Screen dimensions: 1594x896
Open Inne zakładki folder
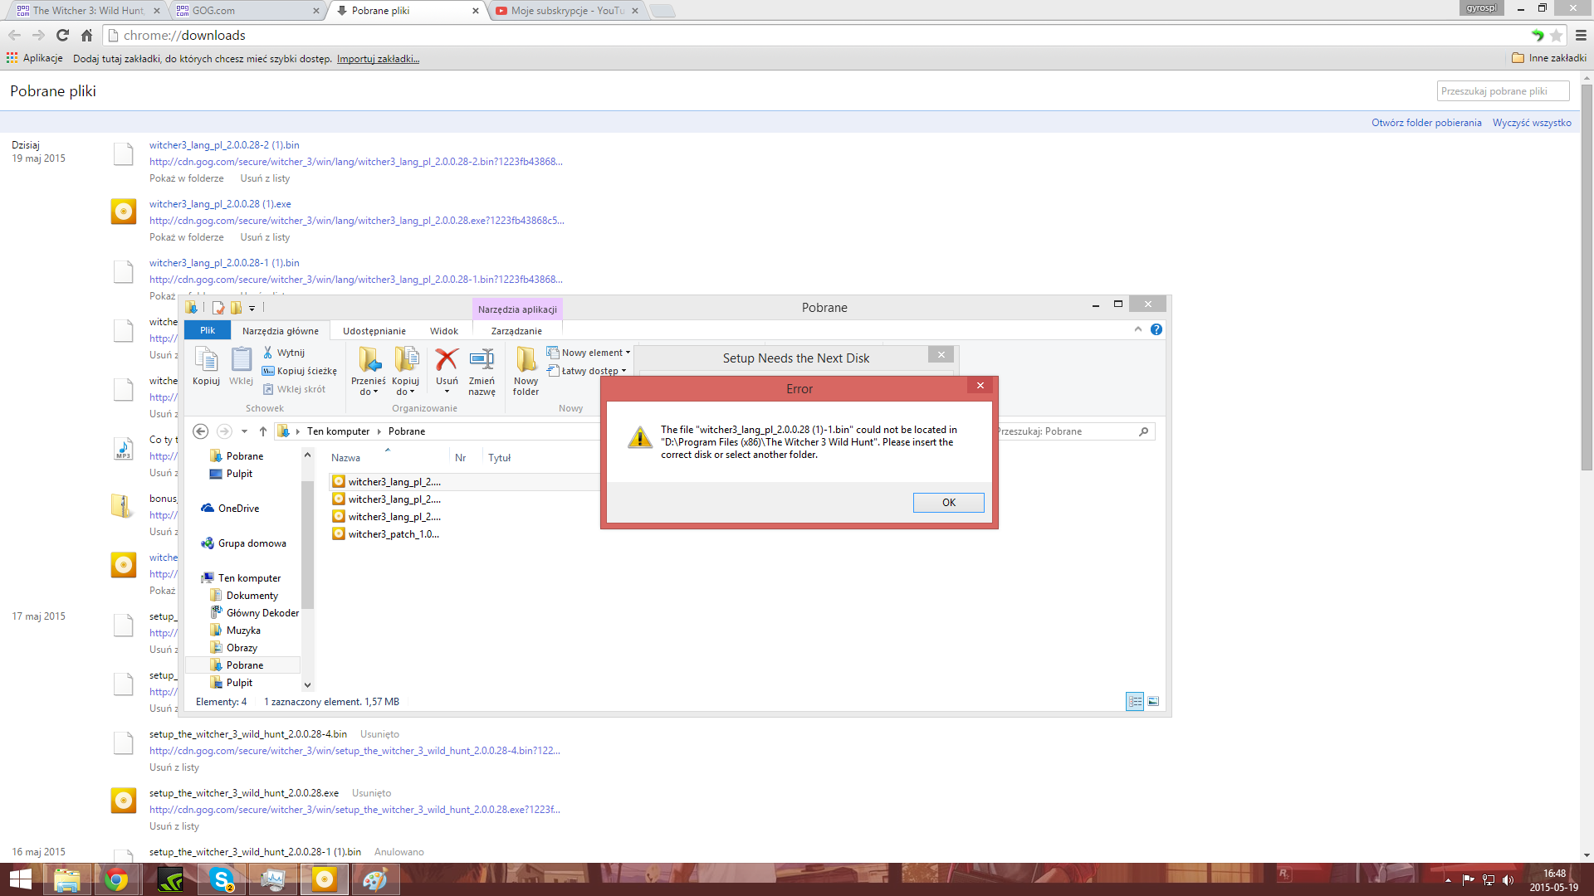pyautogui.click(x=1549, y=58)
